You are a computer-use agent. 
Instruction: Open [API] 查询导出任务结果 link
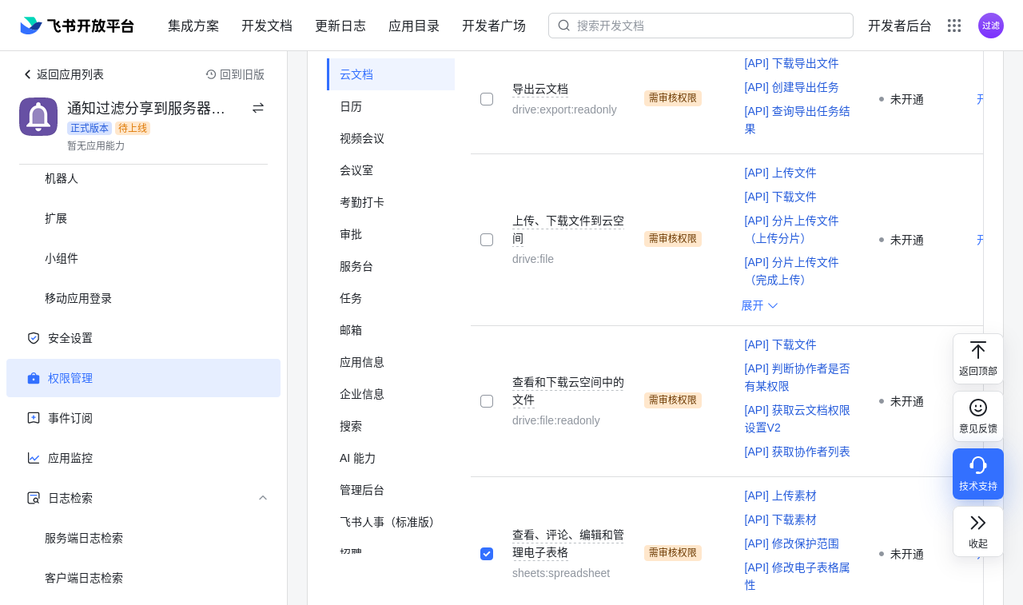797,120
